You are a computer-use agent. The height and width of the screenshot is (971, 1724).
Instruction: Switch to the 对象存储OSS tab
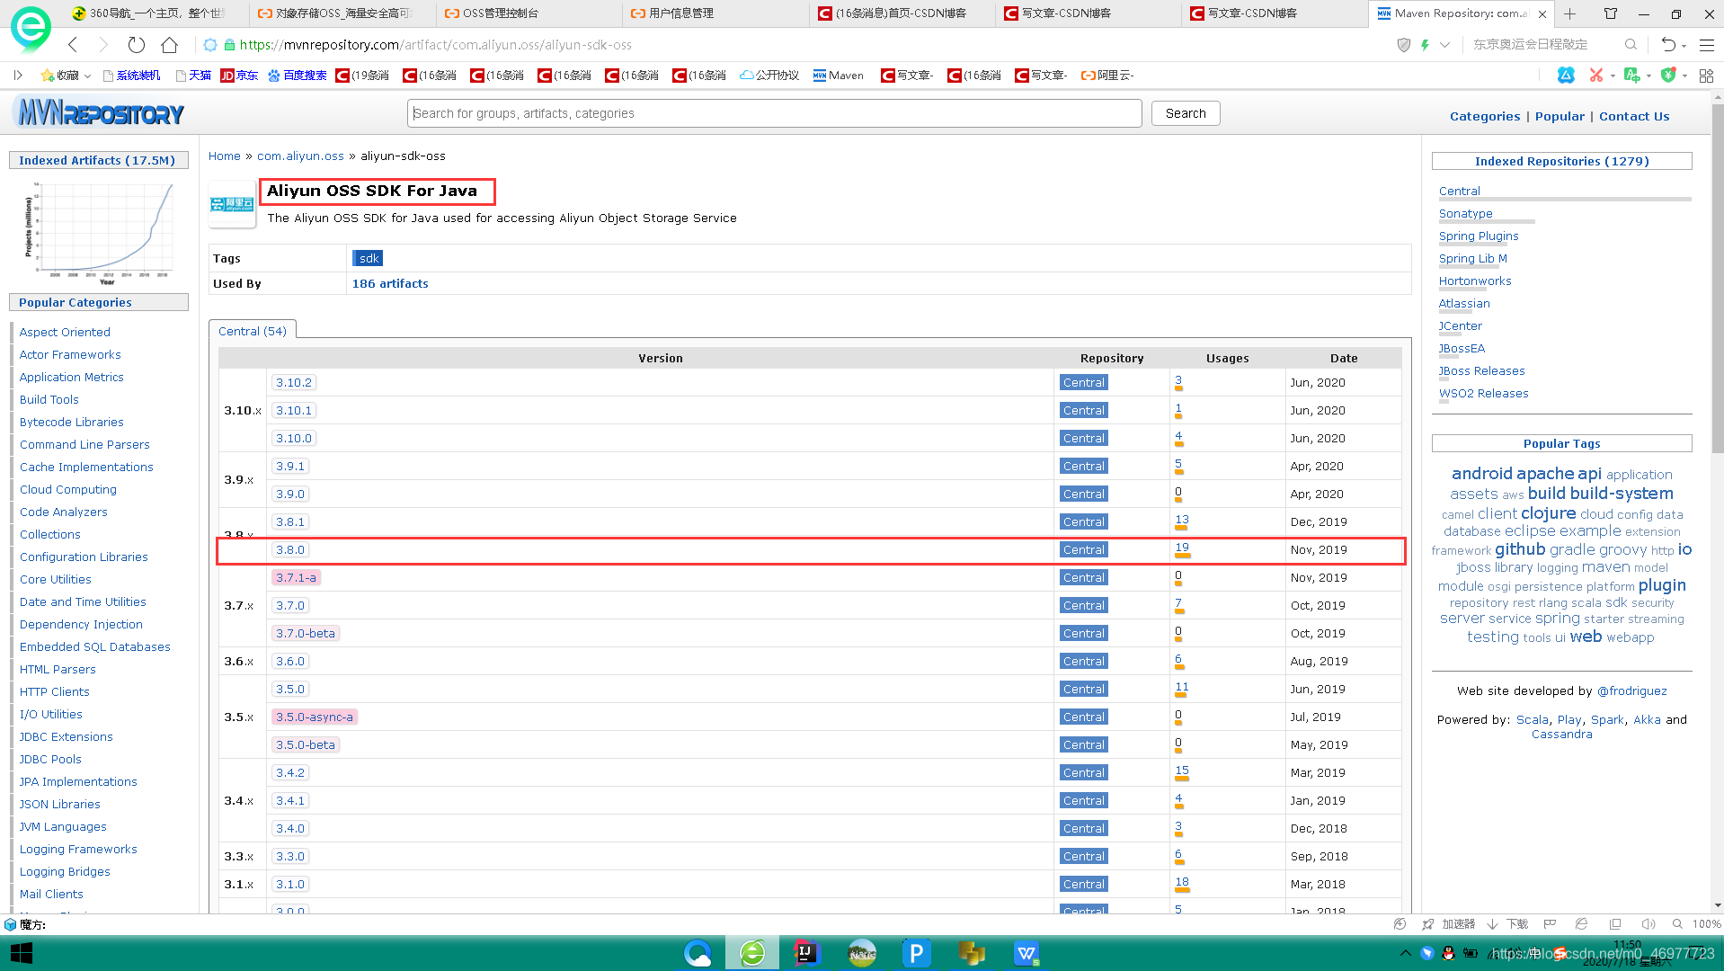click(342, 13)
